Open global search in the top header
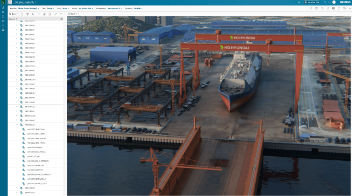The height and width of the screenshot is (196, 352). click(299, 2)
